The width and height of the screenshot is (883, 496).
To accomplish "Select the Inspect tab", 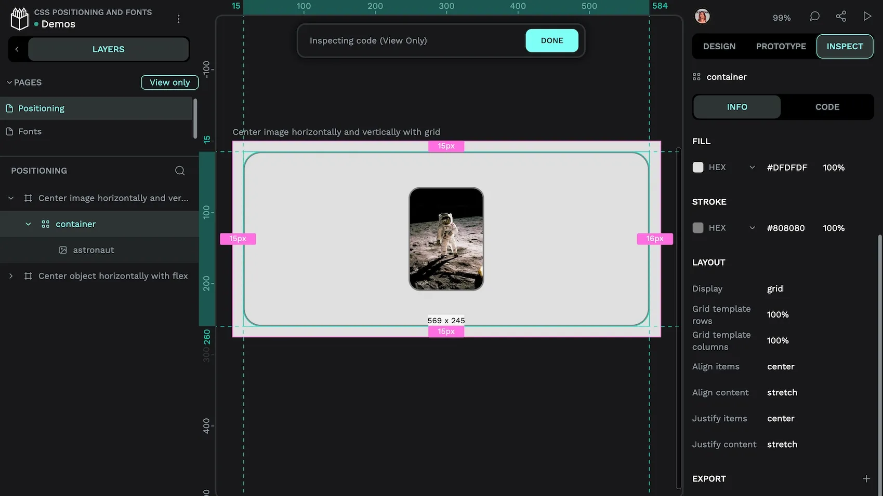I will pos(845,46).
